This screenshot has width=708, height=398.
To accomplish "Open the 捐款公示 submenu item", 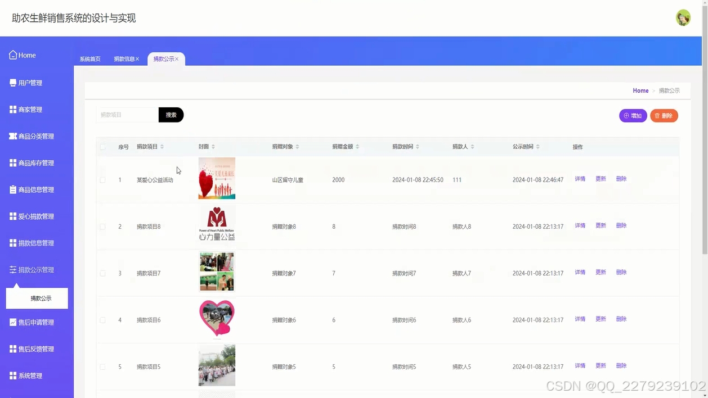I will [37, 298].
